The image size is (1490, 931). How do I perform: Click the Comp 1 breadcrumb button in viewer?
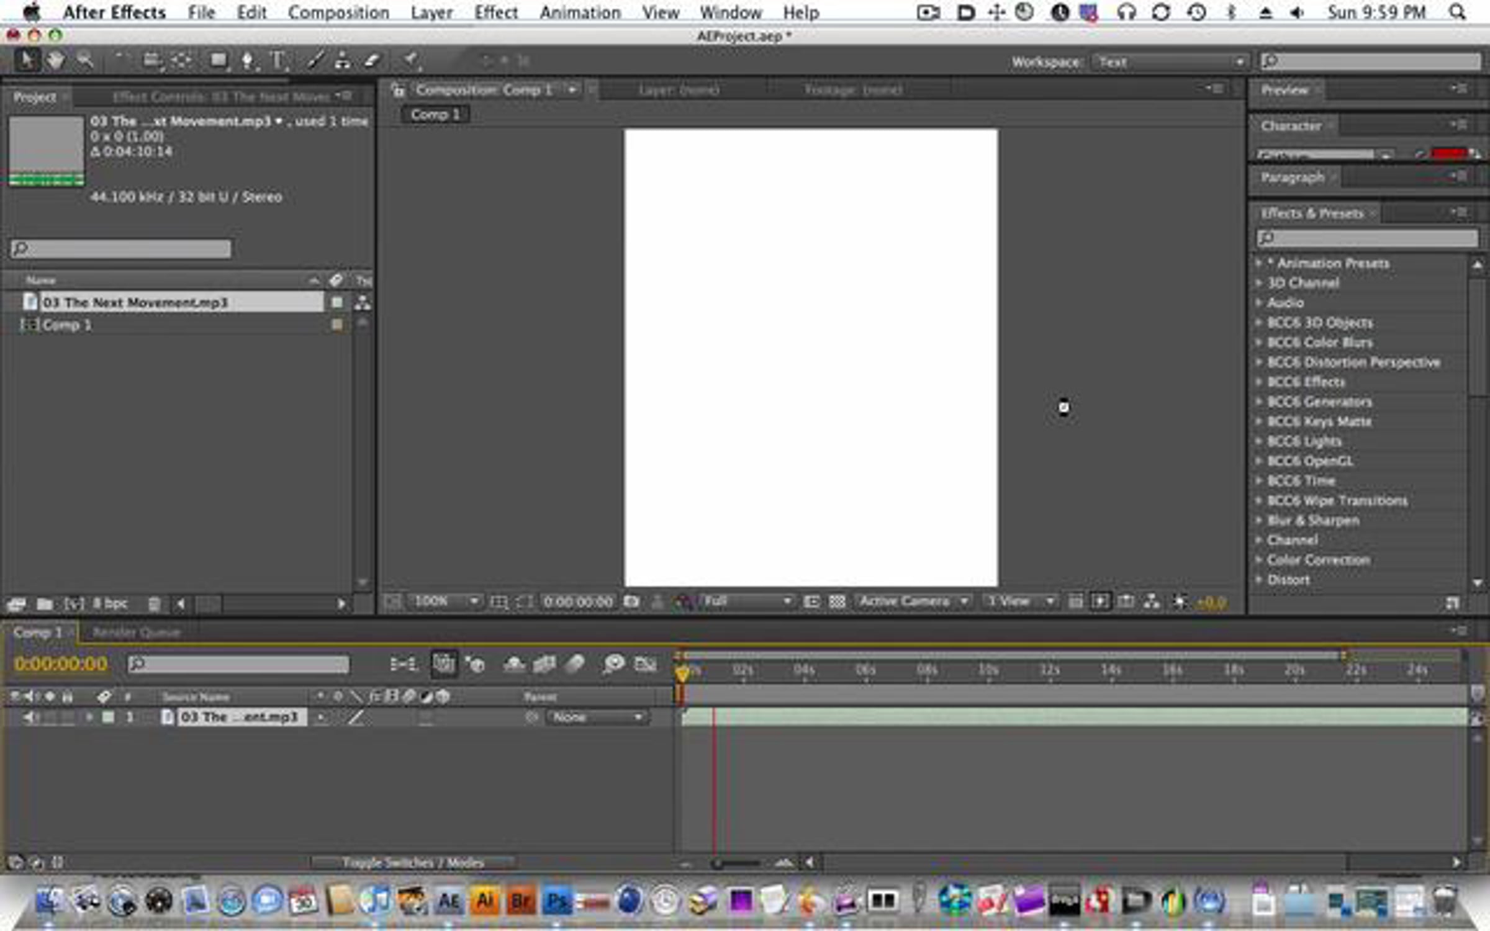pos(435,114)
